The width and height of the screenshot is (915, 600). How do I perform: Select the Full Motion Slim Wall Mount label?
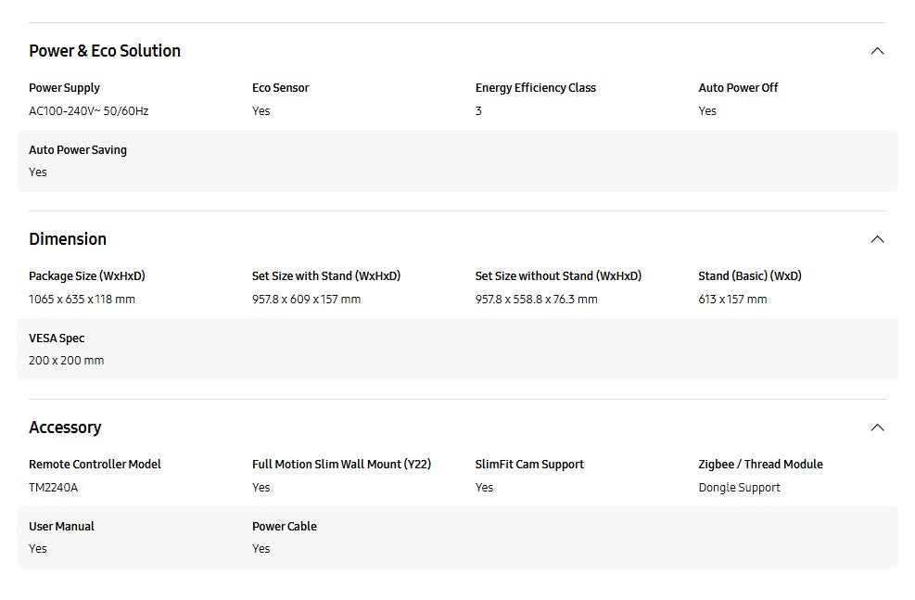pos(341,465)
